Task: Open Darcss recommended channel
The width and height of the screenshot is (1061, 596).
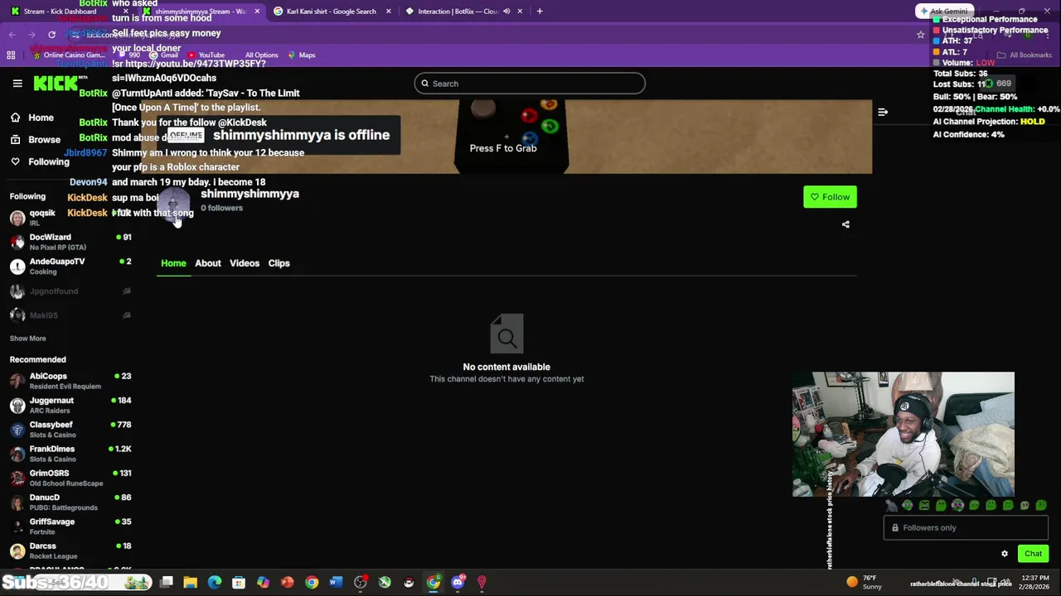Action: point(70,550)
